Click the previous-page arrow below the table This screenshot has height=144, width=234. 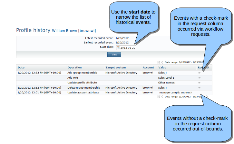pyautogui.click(x=162, y=96)
